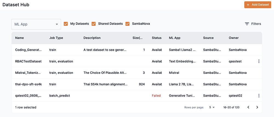274x117 pixels.
Task: Click the Source column header
Action: point(208,38)
